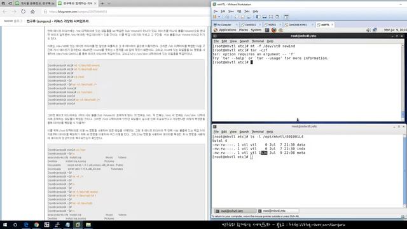Screen dimensions: 407x229
Task: Go to the browser home page
Action: coord(32,11)
